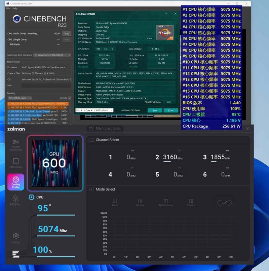Screen dimensions: 269x271
Task: Click the Channel Select header icon
Action: pos(91,140)
